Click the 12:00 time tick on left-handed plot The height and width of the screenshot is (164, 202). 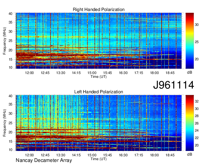pos(29,155)
